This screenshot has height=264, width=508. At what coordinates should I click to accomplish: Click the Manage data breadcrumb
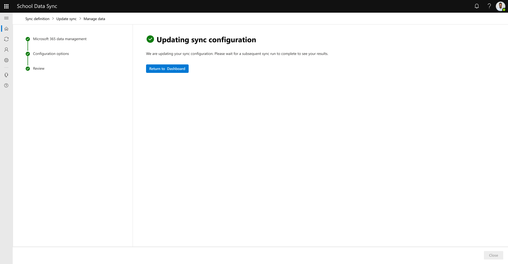pyautogui.click(x=94, y=19)
